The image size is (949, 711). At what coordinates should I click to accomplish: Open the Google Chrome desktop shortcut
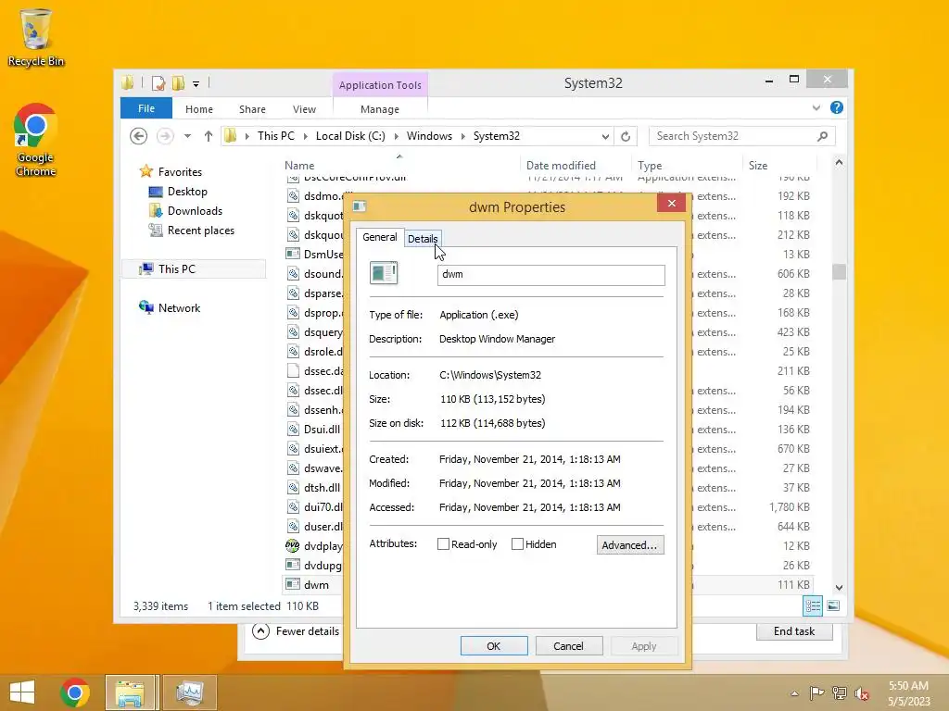coord(35,140)
